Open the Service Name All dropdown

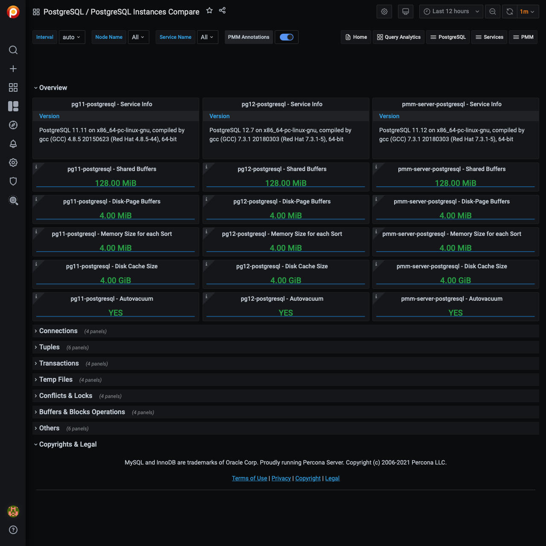(x=207, y=37)
